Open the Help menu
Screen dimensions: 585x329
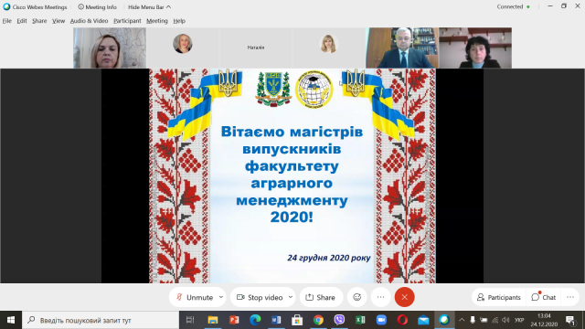pyautogui.click(x=179, y=21)
